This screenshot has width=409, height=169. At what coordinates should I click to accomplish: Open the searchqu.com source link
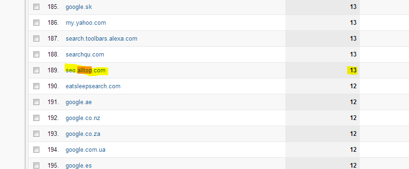85,55
